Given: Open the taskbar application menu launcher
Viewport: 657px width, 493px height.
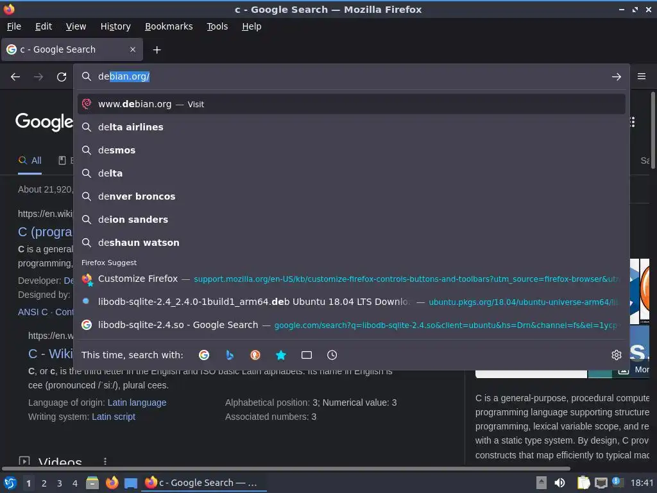Looking at the screenshot, I should tap(10, 483).
